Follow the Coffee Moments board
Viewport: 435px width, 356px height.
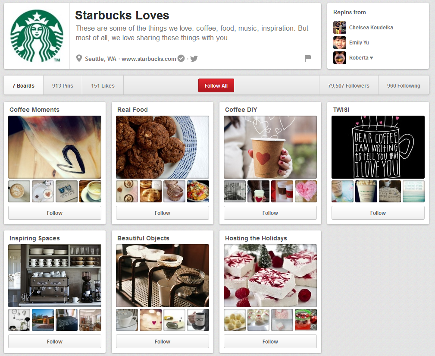(55, 213)
